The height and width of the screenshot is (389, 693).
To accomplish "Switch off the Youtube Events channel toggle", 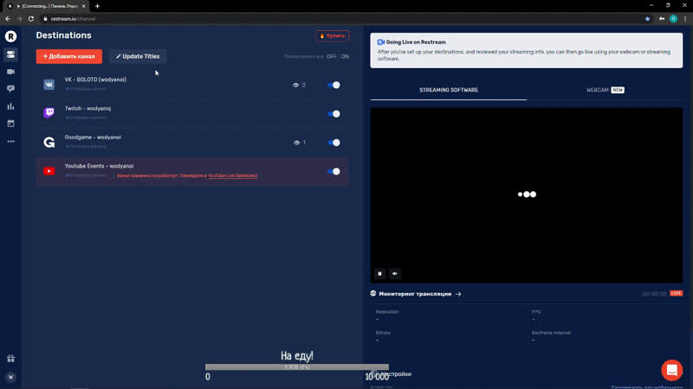I will [334, 171].
